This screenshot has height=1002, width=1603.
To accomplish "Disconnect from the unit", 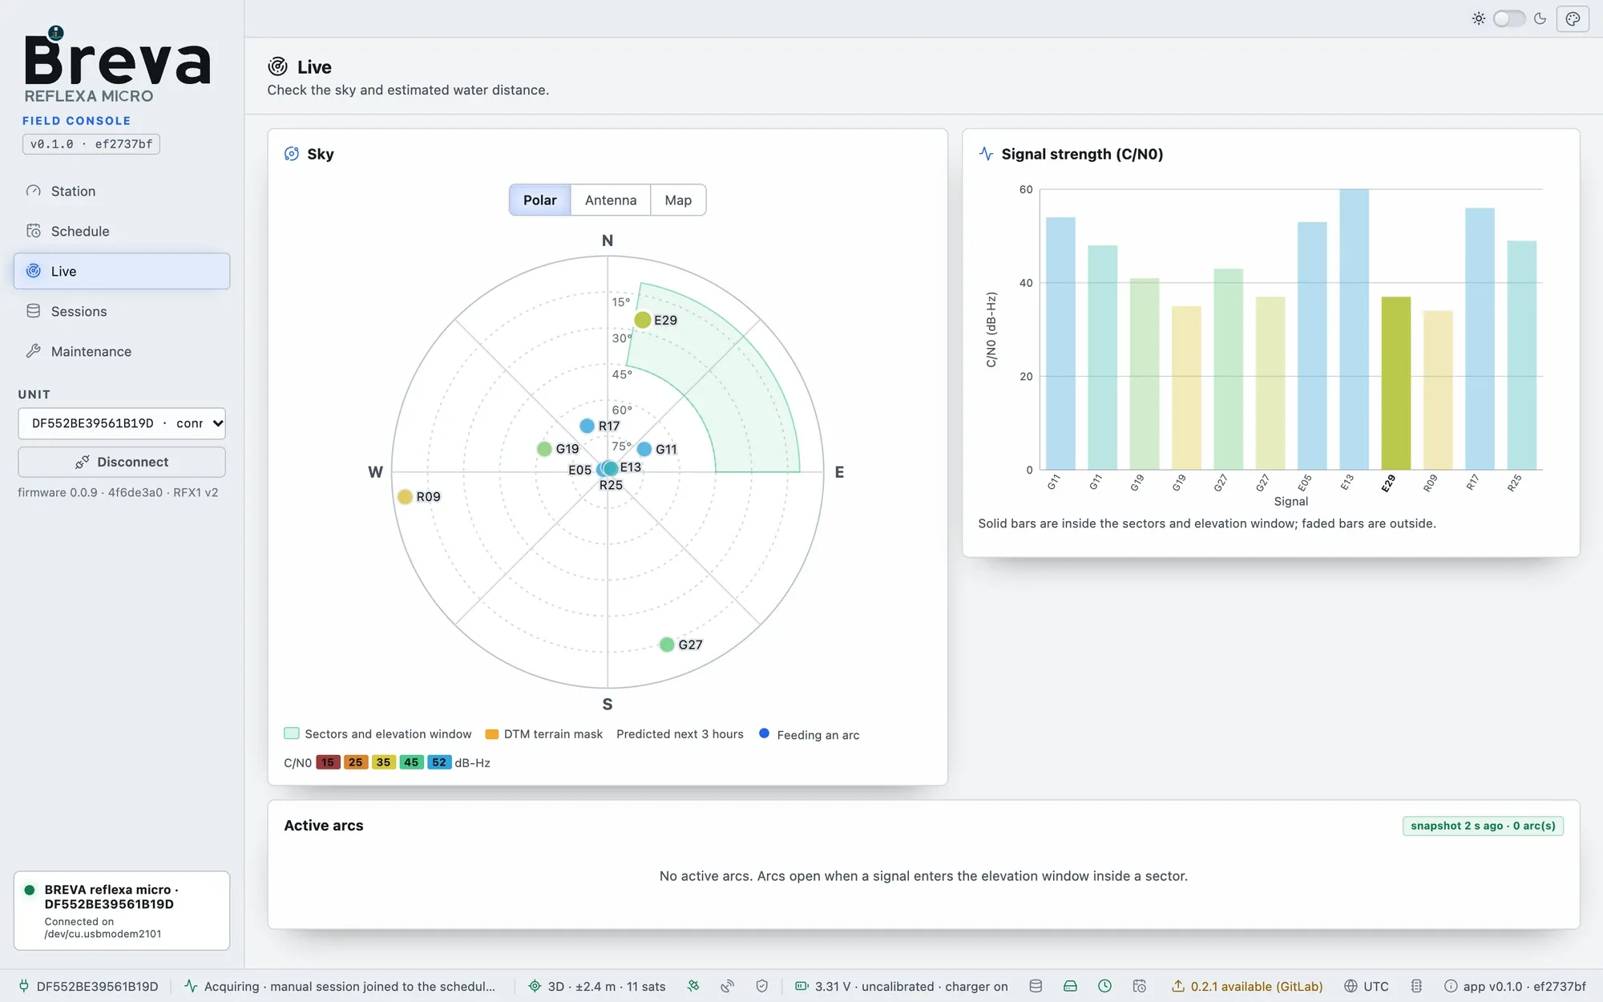I will (122, 462).
